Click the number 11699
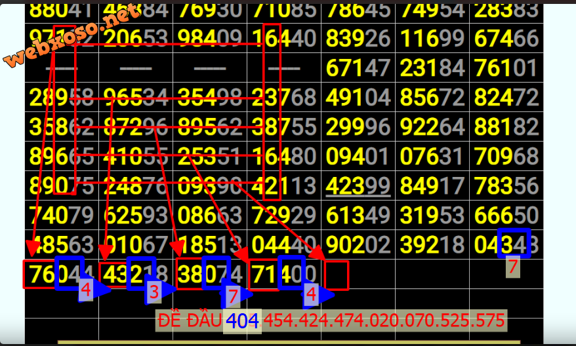576x346 pixels. click(432, 38)
